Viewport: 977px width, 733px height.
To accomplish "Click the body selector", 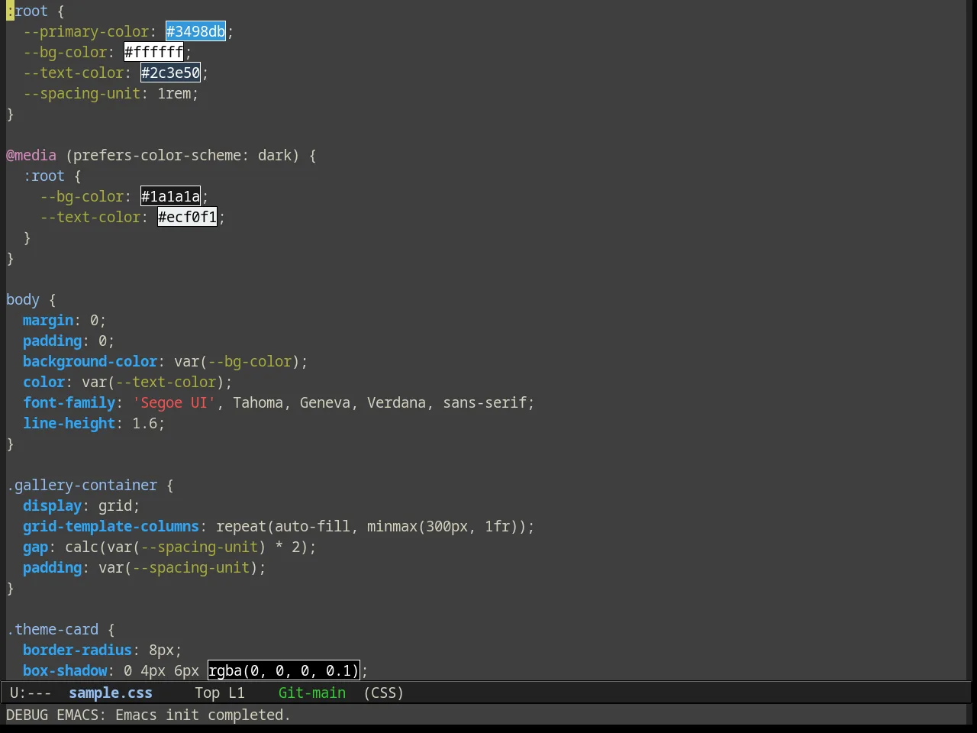I will pos(23,299).
